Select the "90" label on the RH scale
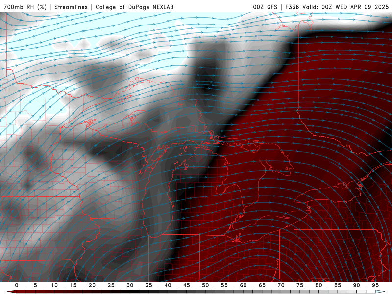Image resolution: width=392 pixels, height=294 pixels. 356,285
